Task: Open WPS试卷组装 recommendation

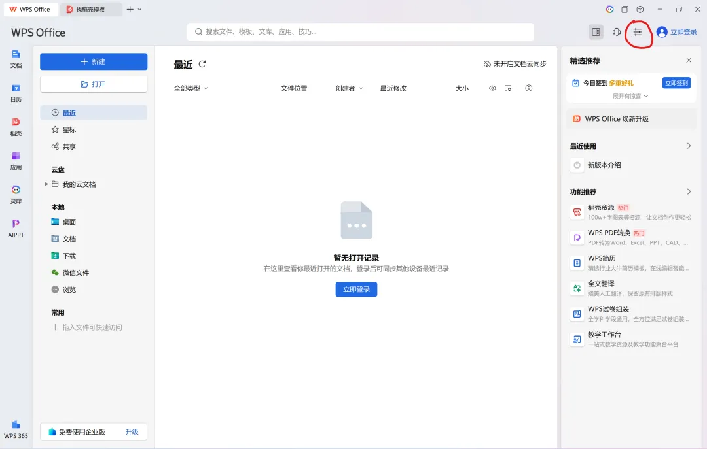Action: (x=630, y=314)
